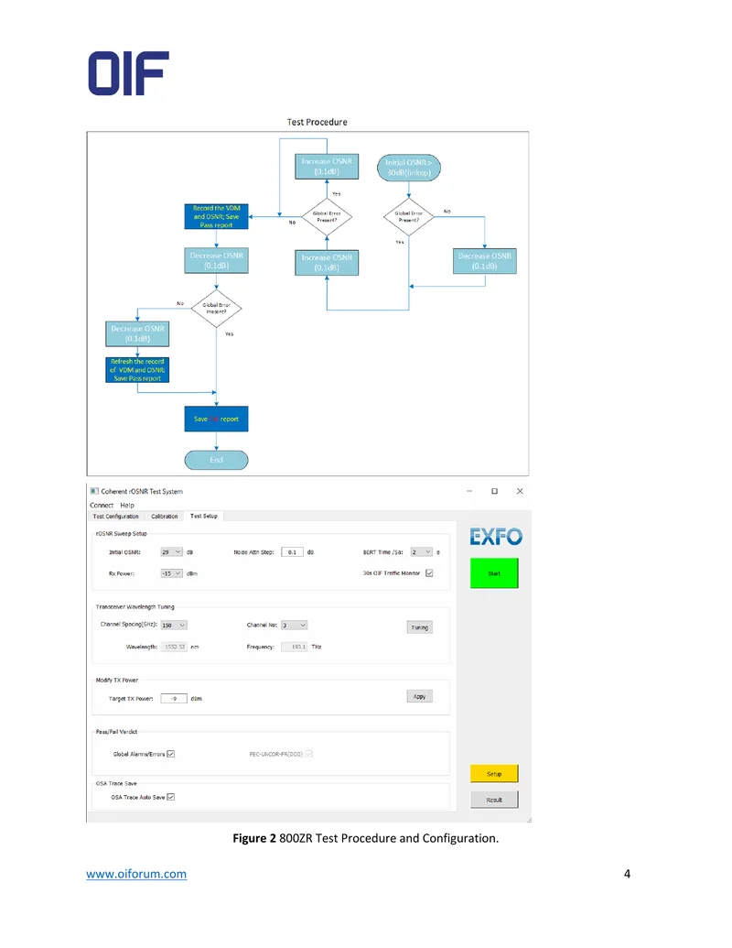This screenshot has width=732, height=948.
Task: Open the Connect menu
Action: 102,505
